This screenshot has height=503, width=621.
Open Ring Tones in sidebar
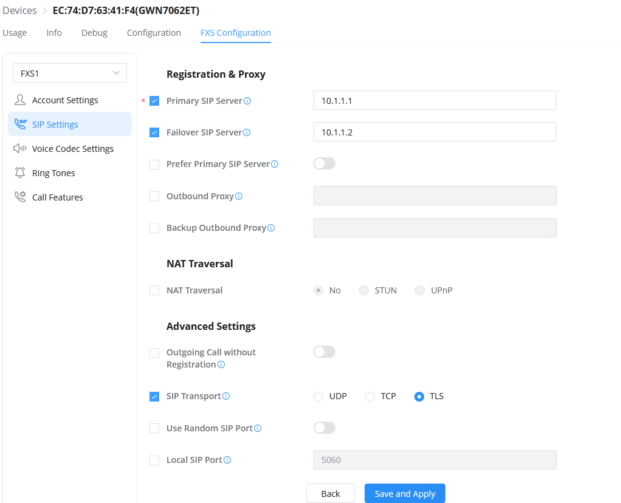pyautogui.click(x=70, y=173)
